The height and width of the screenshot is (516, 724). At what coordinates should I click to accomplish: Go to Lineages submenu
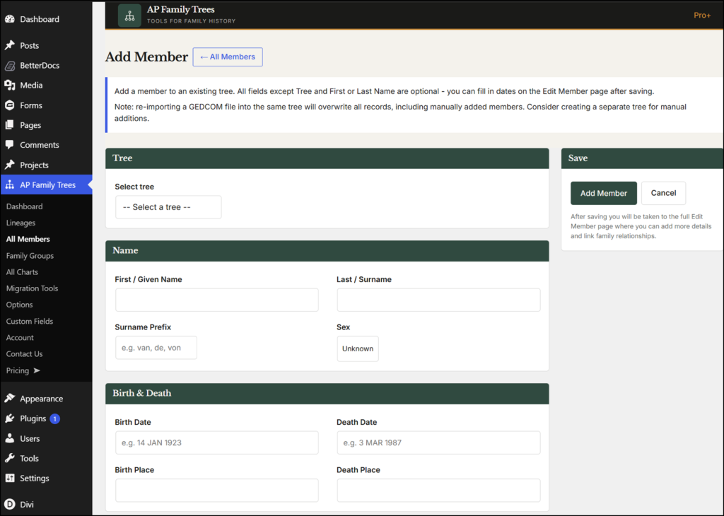tap(21, 223)
